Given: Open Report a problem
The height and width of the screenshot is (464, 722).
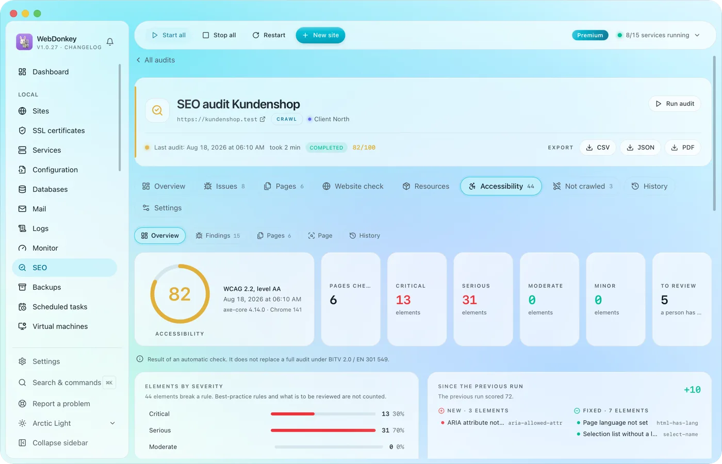Looking at the screenshot, I should point(64,404).
